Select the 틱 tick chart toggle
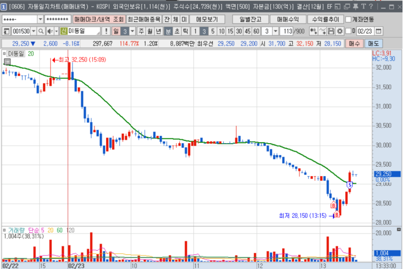The width and height of the screenshot is (404, 269). pyautogui.click(x=185, y=31)
